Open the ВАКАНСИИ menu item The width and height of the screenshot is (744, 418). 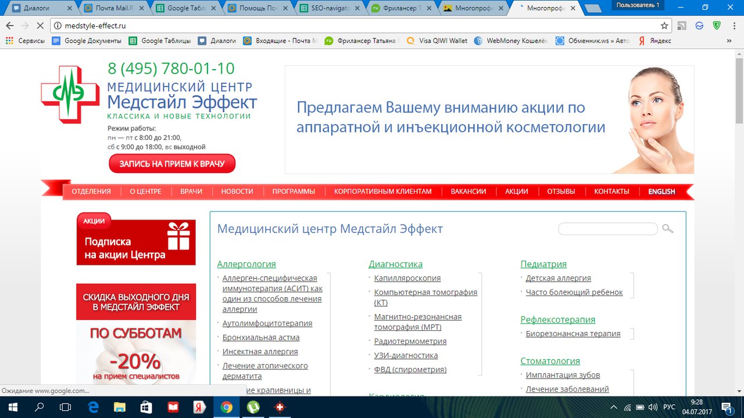click(x=468, y=192)
